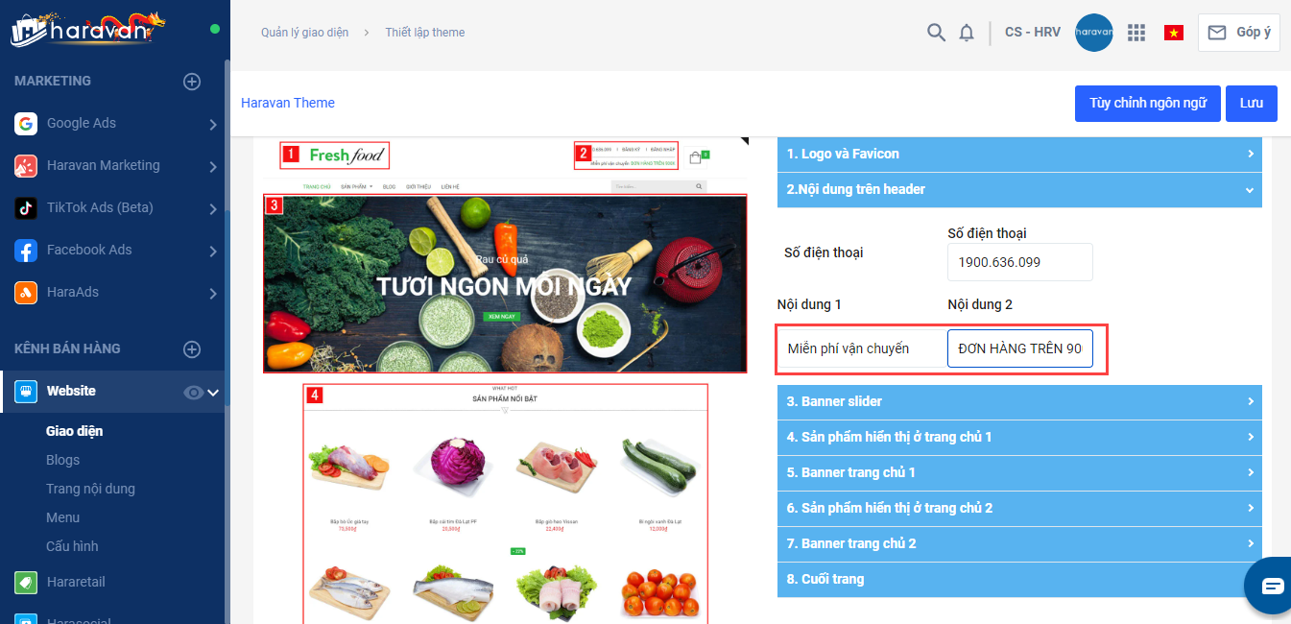1291x624 pixels.
Task: Expand section 3. Banner slider
Action: click(1019, 401)
